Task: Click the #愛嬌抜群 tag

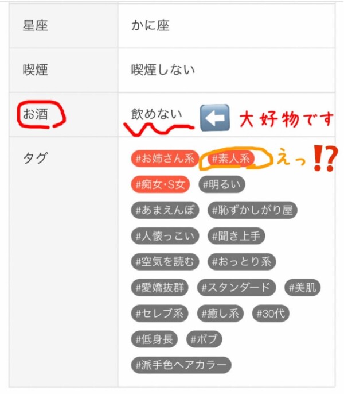Action: pos(159,287)
